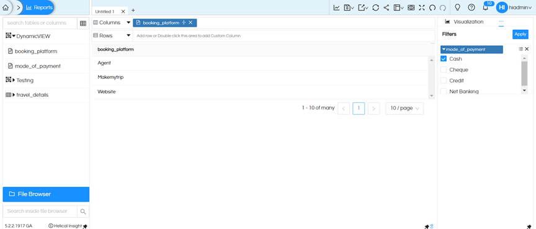Click table scrollbar up arrow

[432, 60]
